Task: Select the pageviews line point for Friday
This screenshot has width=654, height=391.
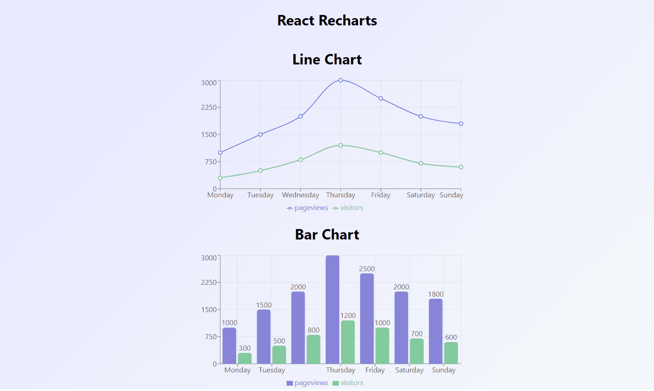Action: (x=381, y=98)
